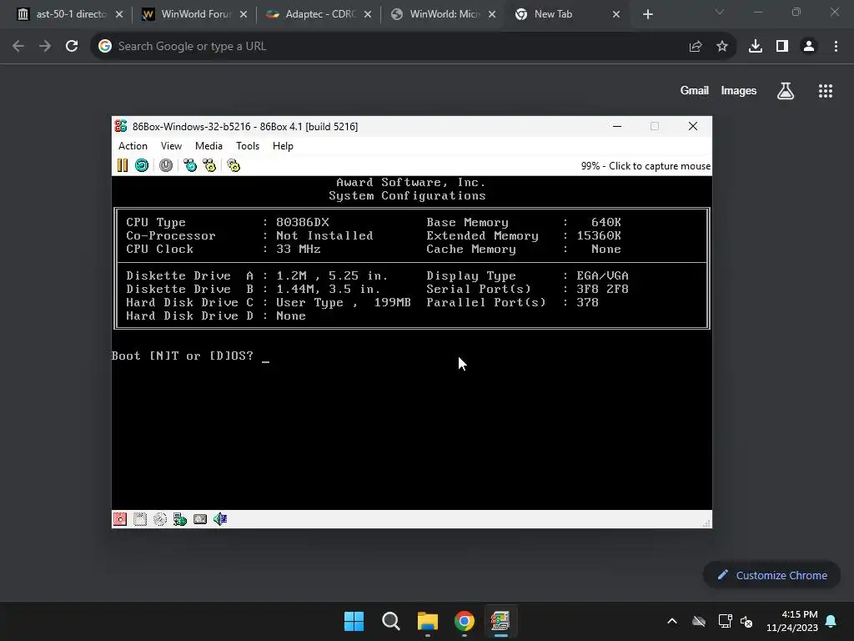This screenshot has width=854, height=641.
Task: Go forward with Chrome forward arrow
Action: pyautogui.click(x=45, y=47)
